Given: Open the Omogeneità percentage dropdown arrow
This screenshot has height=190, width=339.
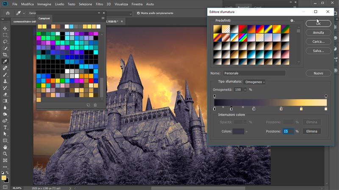Looking at the screenshot, I should [245, 90].
